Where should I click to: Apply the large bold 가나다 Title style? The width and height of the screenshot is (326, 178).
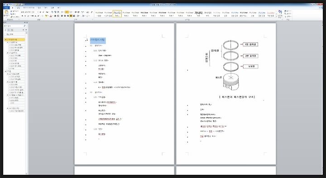(x=199, y=14)
